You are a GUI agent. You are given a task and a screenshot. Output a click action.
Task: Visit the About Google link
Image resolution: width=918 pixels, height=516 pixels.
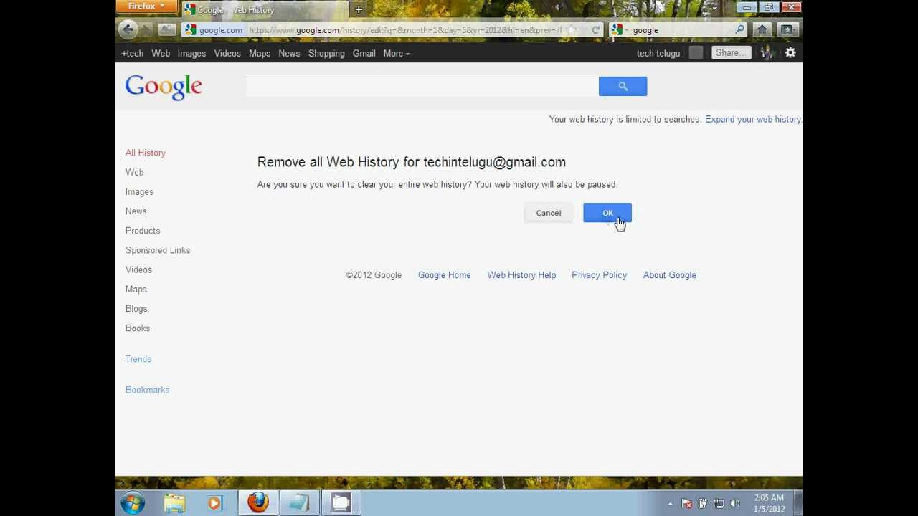670,275
